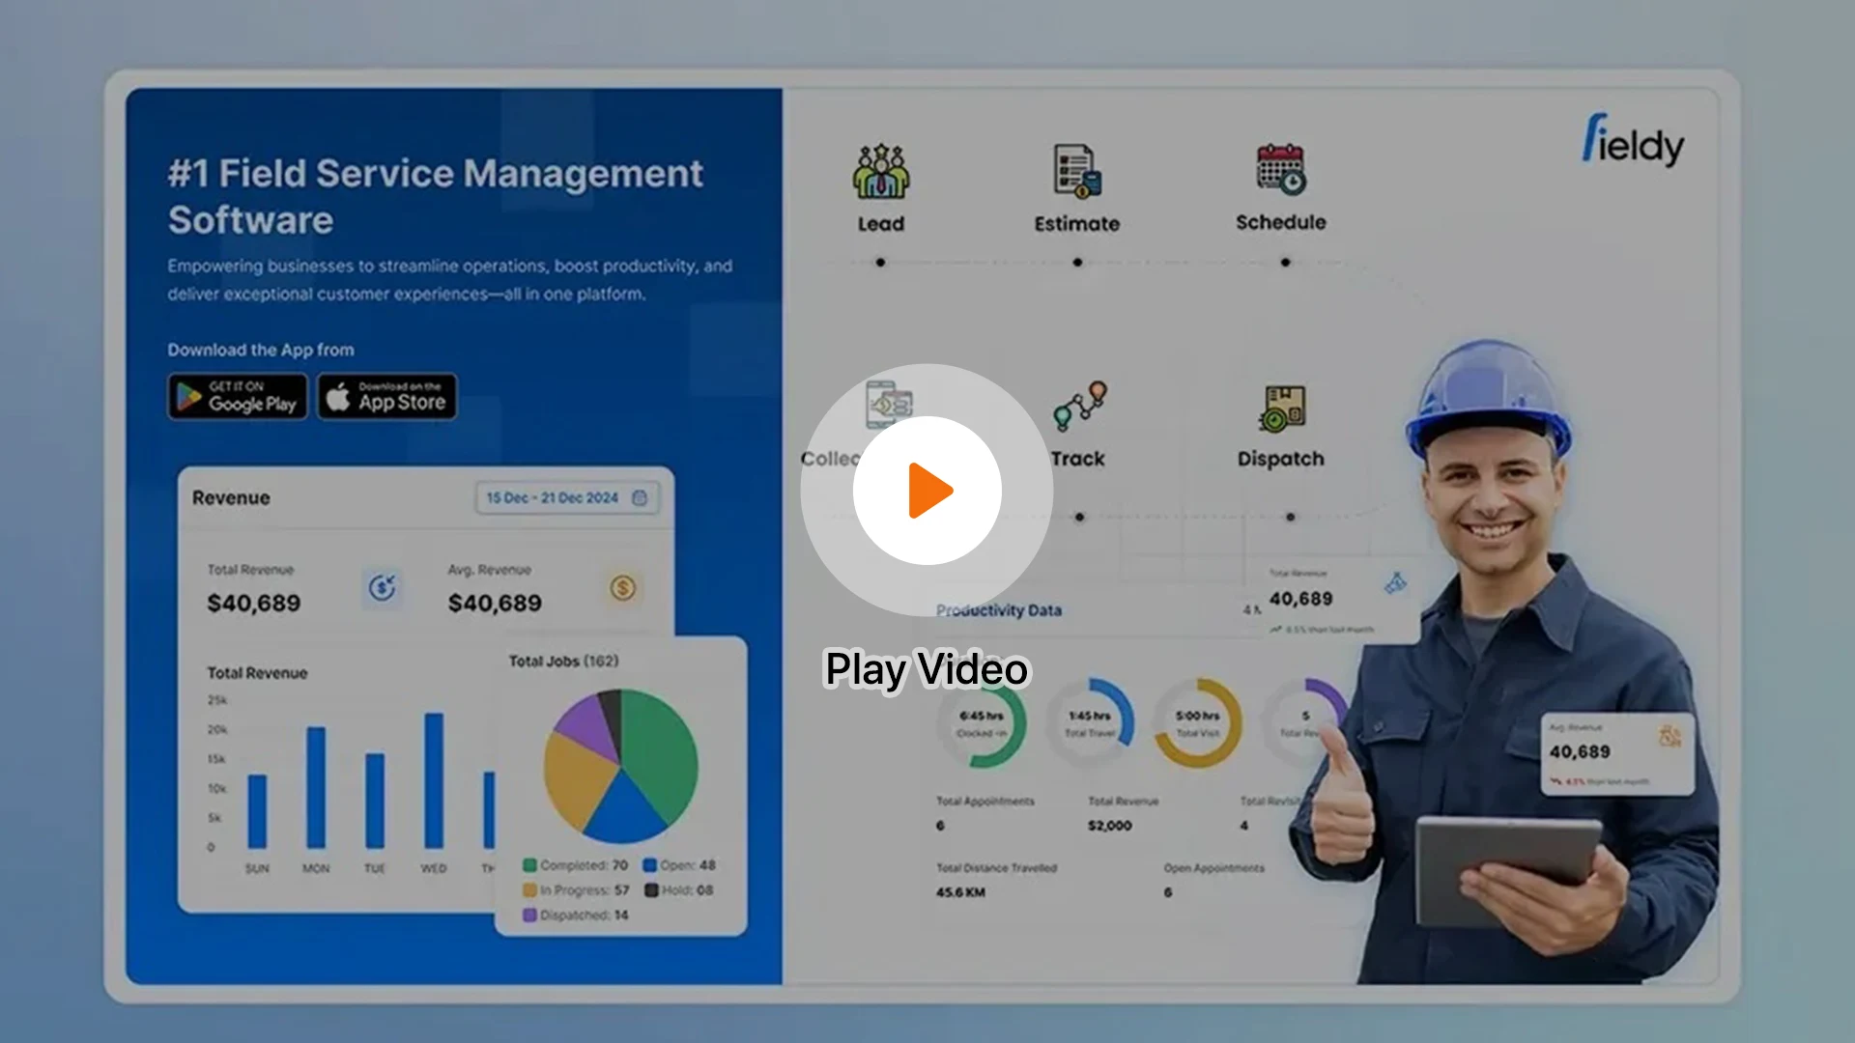Screen dimensions: 1855x1043
Task: Click the Wednesday revenue bar
Action: [434, 780]
